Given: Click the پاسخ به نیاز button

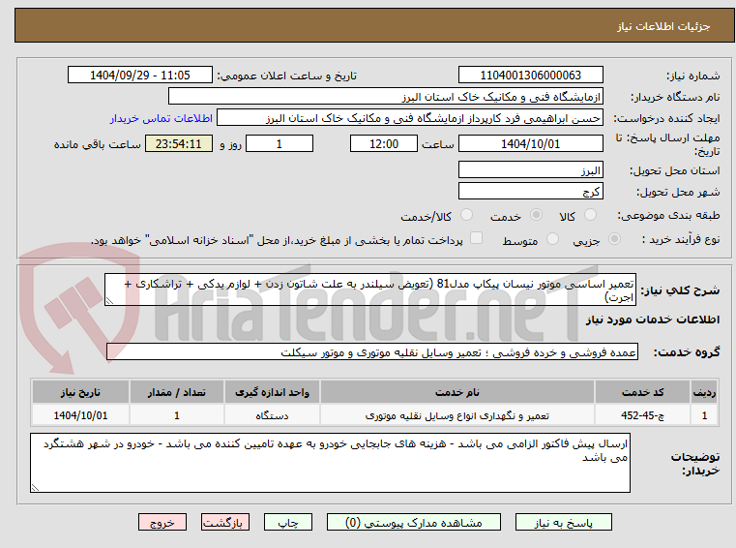Looking at the screenshot, I should tap(563, 522).
